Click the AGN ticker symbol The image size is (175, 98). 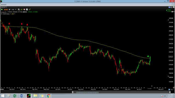pyautogui.click(x=6, y=10)
